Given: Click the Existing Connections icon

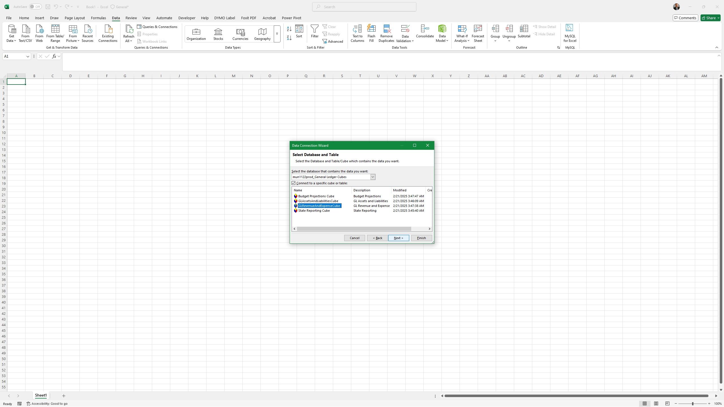Looking at the screenshot, I should [x=108, y=33].
